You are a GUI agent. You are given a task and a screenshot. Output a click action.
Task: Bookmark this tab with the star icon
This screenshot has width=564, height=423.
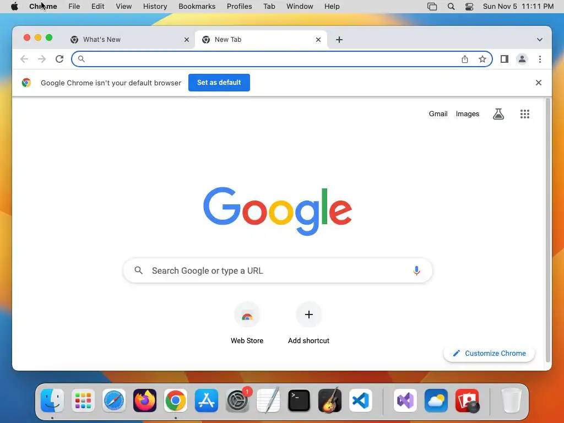482,59
